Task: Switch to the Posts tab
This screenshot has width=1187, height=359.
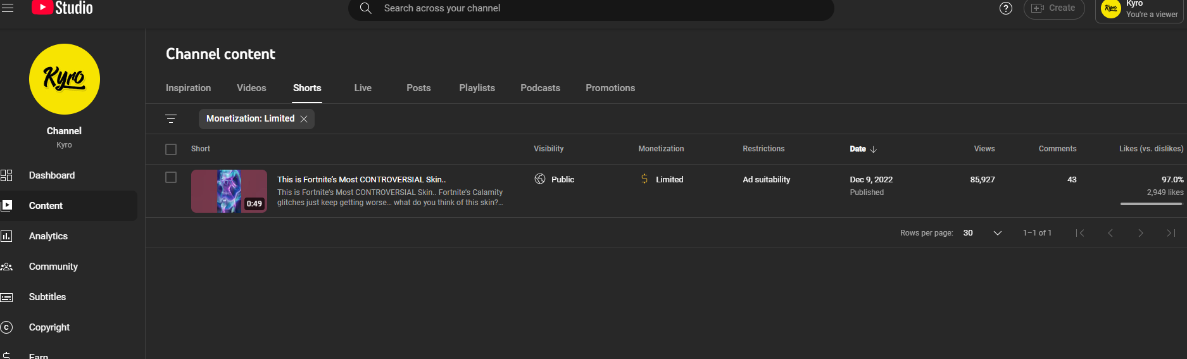Action: pyautogui.click(x=418, y=88)
